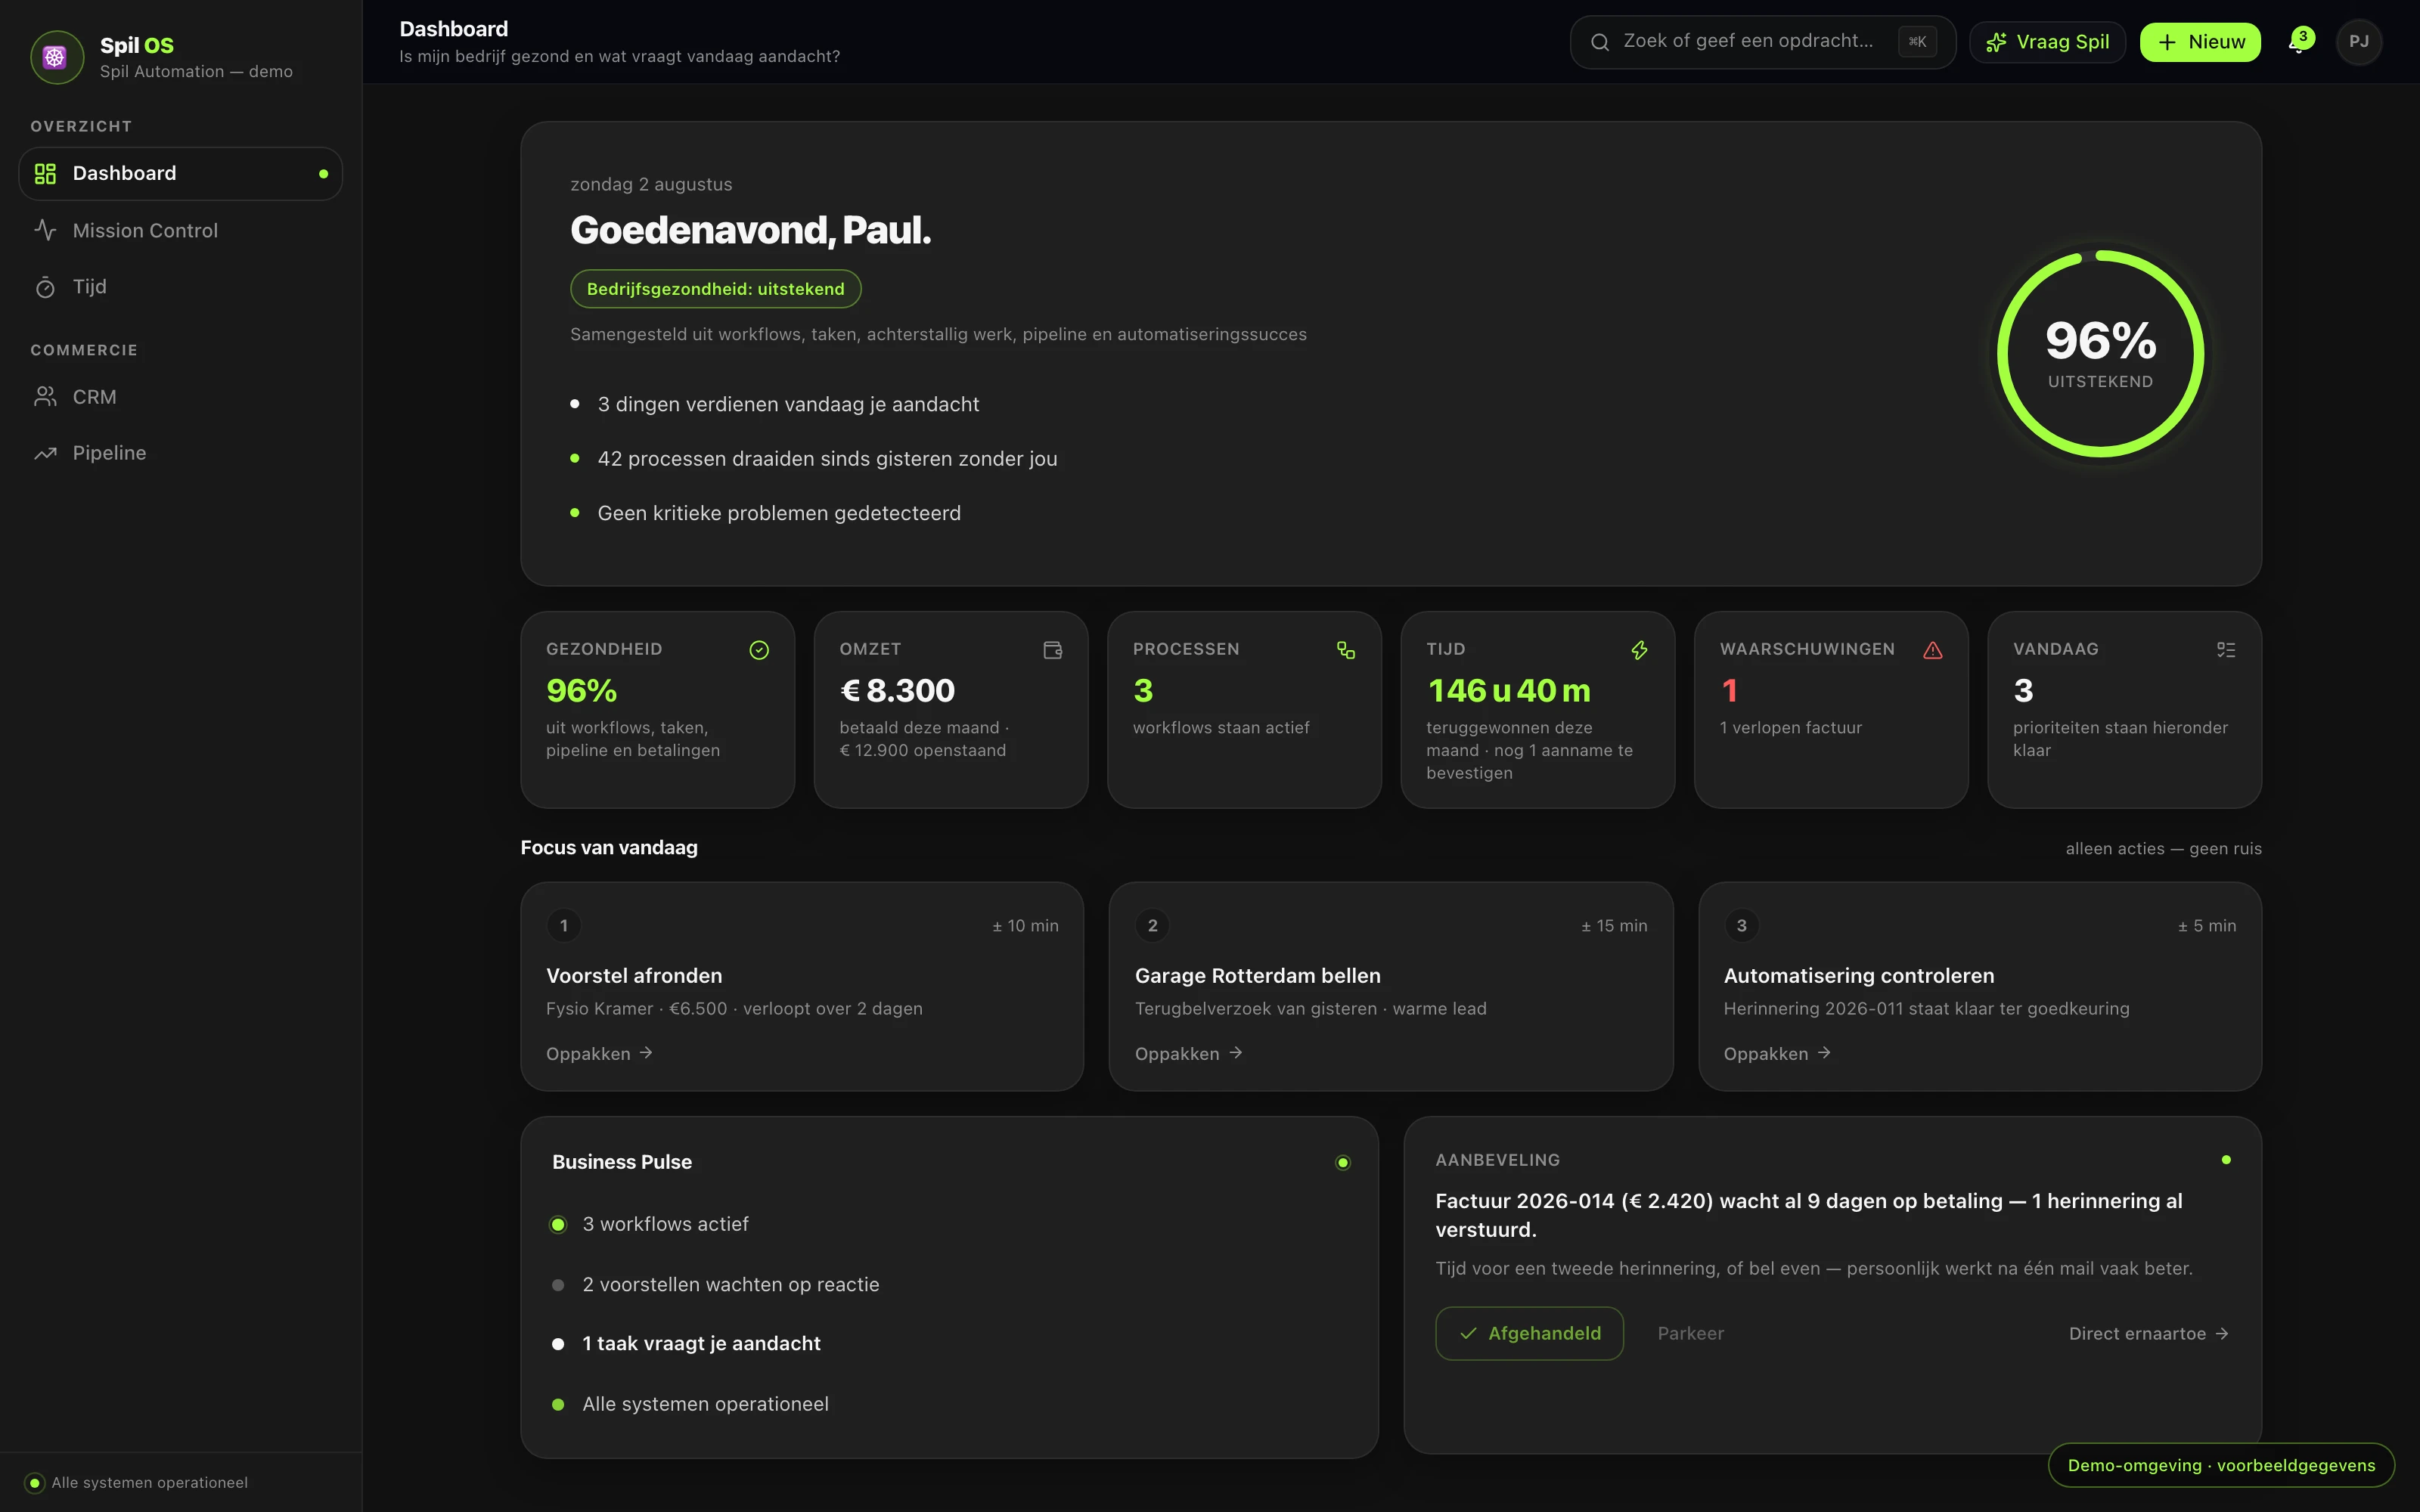Image resolution: width=2420 pixels, height=1512 pixels.
Task: Click the Dashboard grid icon in sidebar
Action: tap(45, 174)
